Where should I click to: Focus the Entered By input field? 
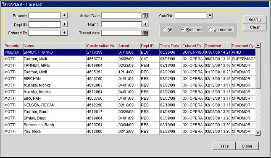pyautogui.click(x=45, y=33)
